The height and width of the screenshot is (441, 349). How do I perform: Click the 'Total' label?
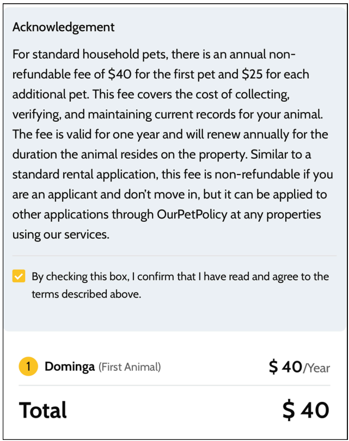[42, 410]
